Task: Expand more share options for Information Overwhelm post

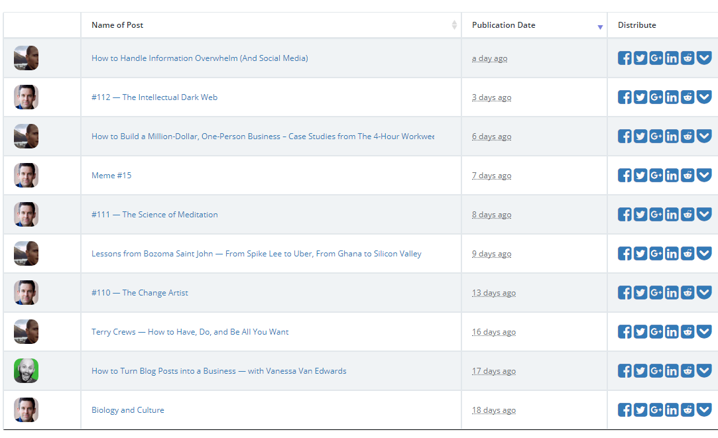Action: 704,58
